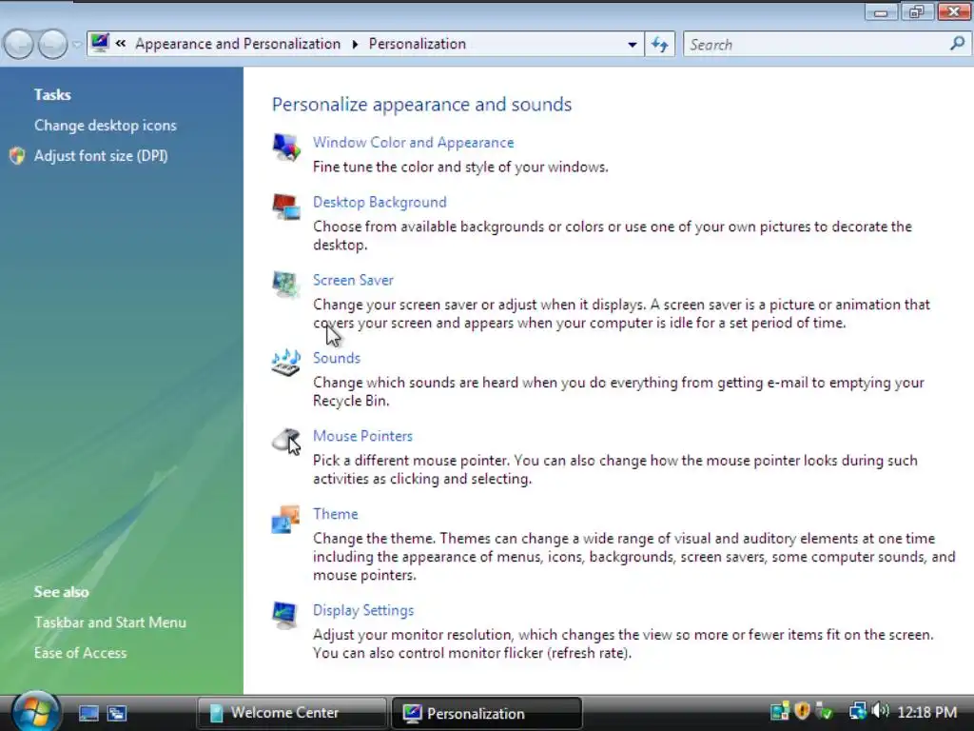Click the Back navigation arrow button
Screen dimensions: 974x731
(x=19, y=45)
